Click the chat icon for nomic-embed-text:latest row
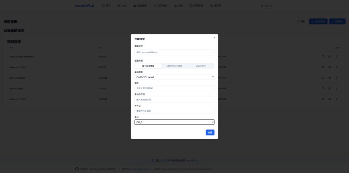 (x=323, y=57)
